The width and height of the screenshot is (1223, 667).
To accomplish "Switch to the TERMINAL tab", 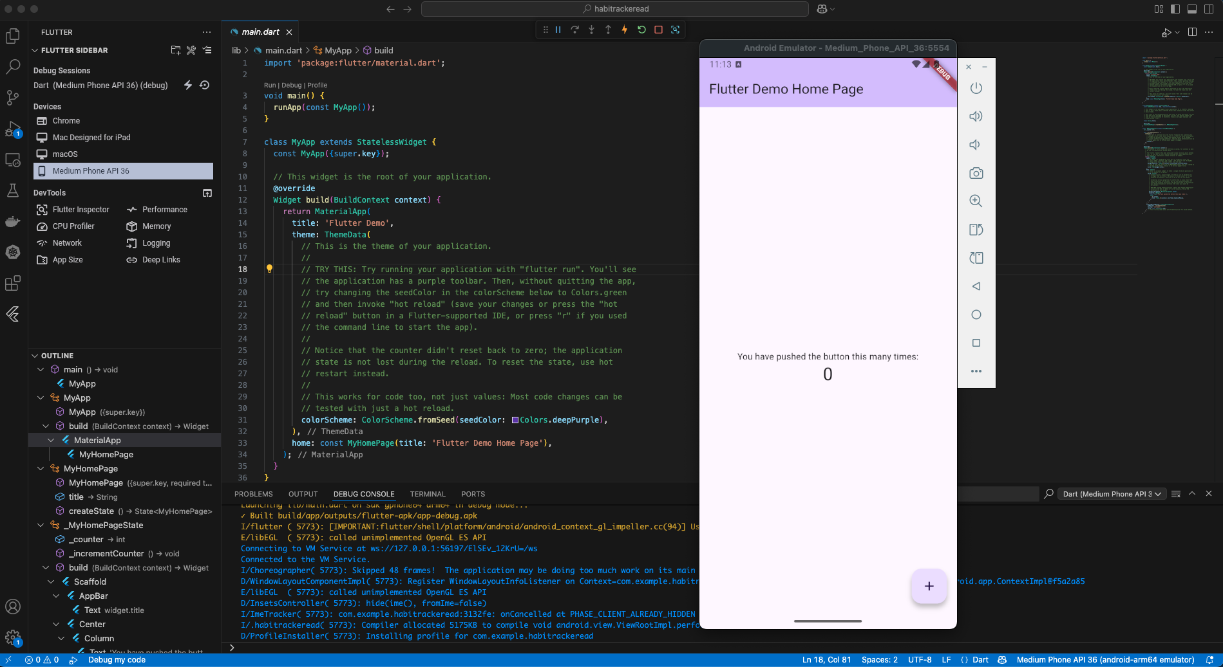I will (x=428, y=494).
